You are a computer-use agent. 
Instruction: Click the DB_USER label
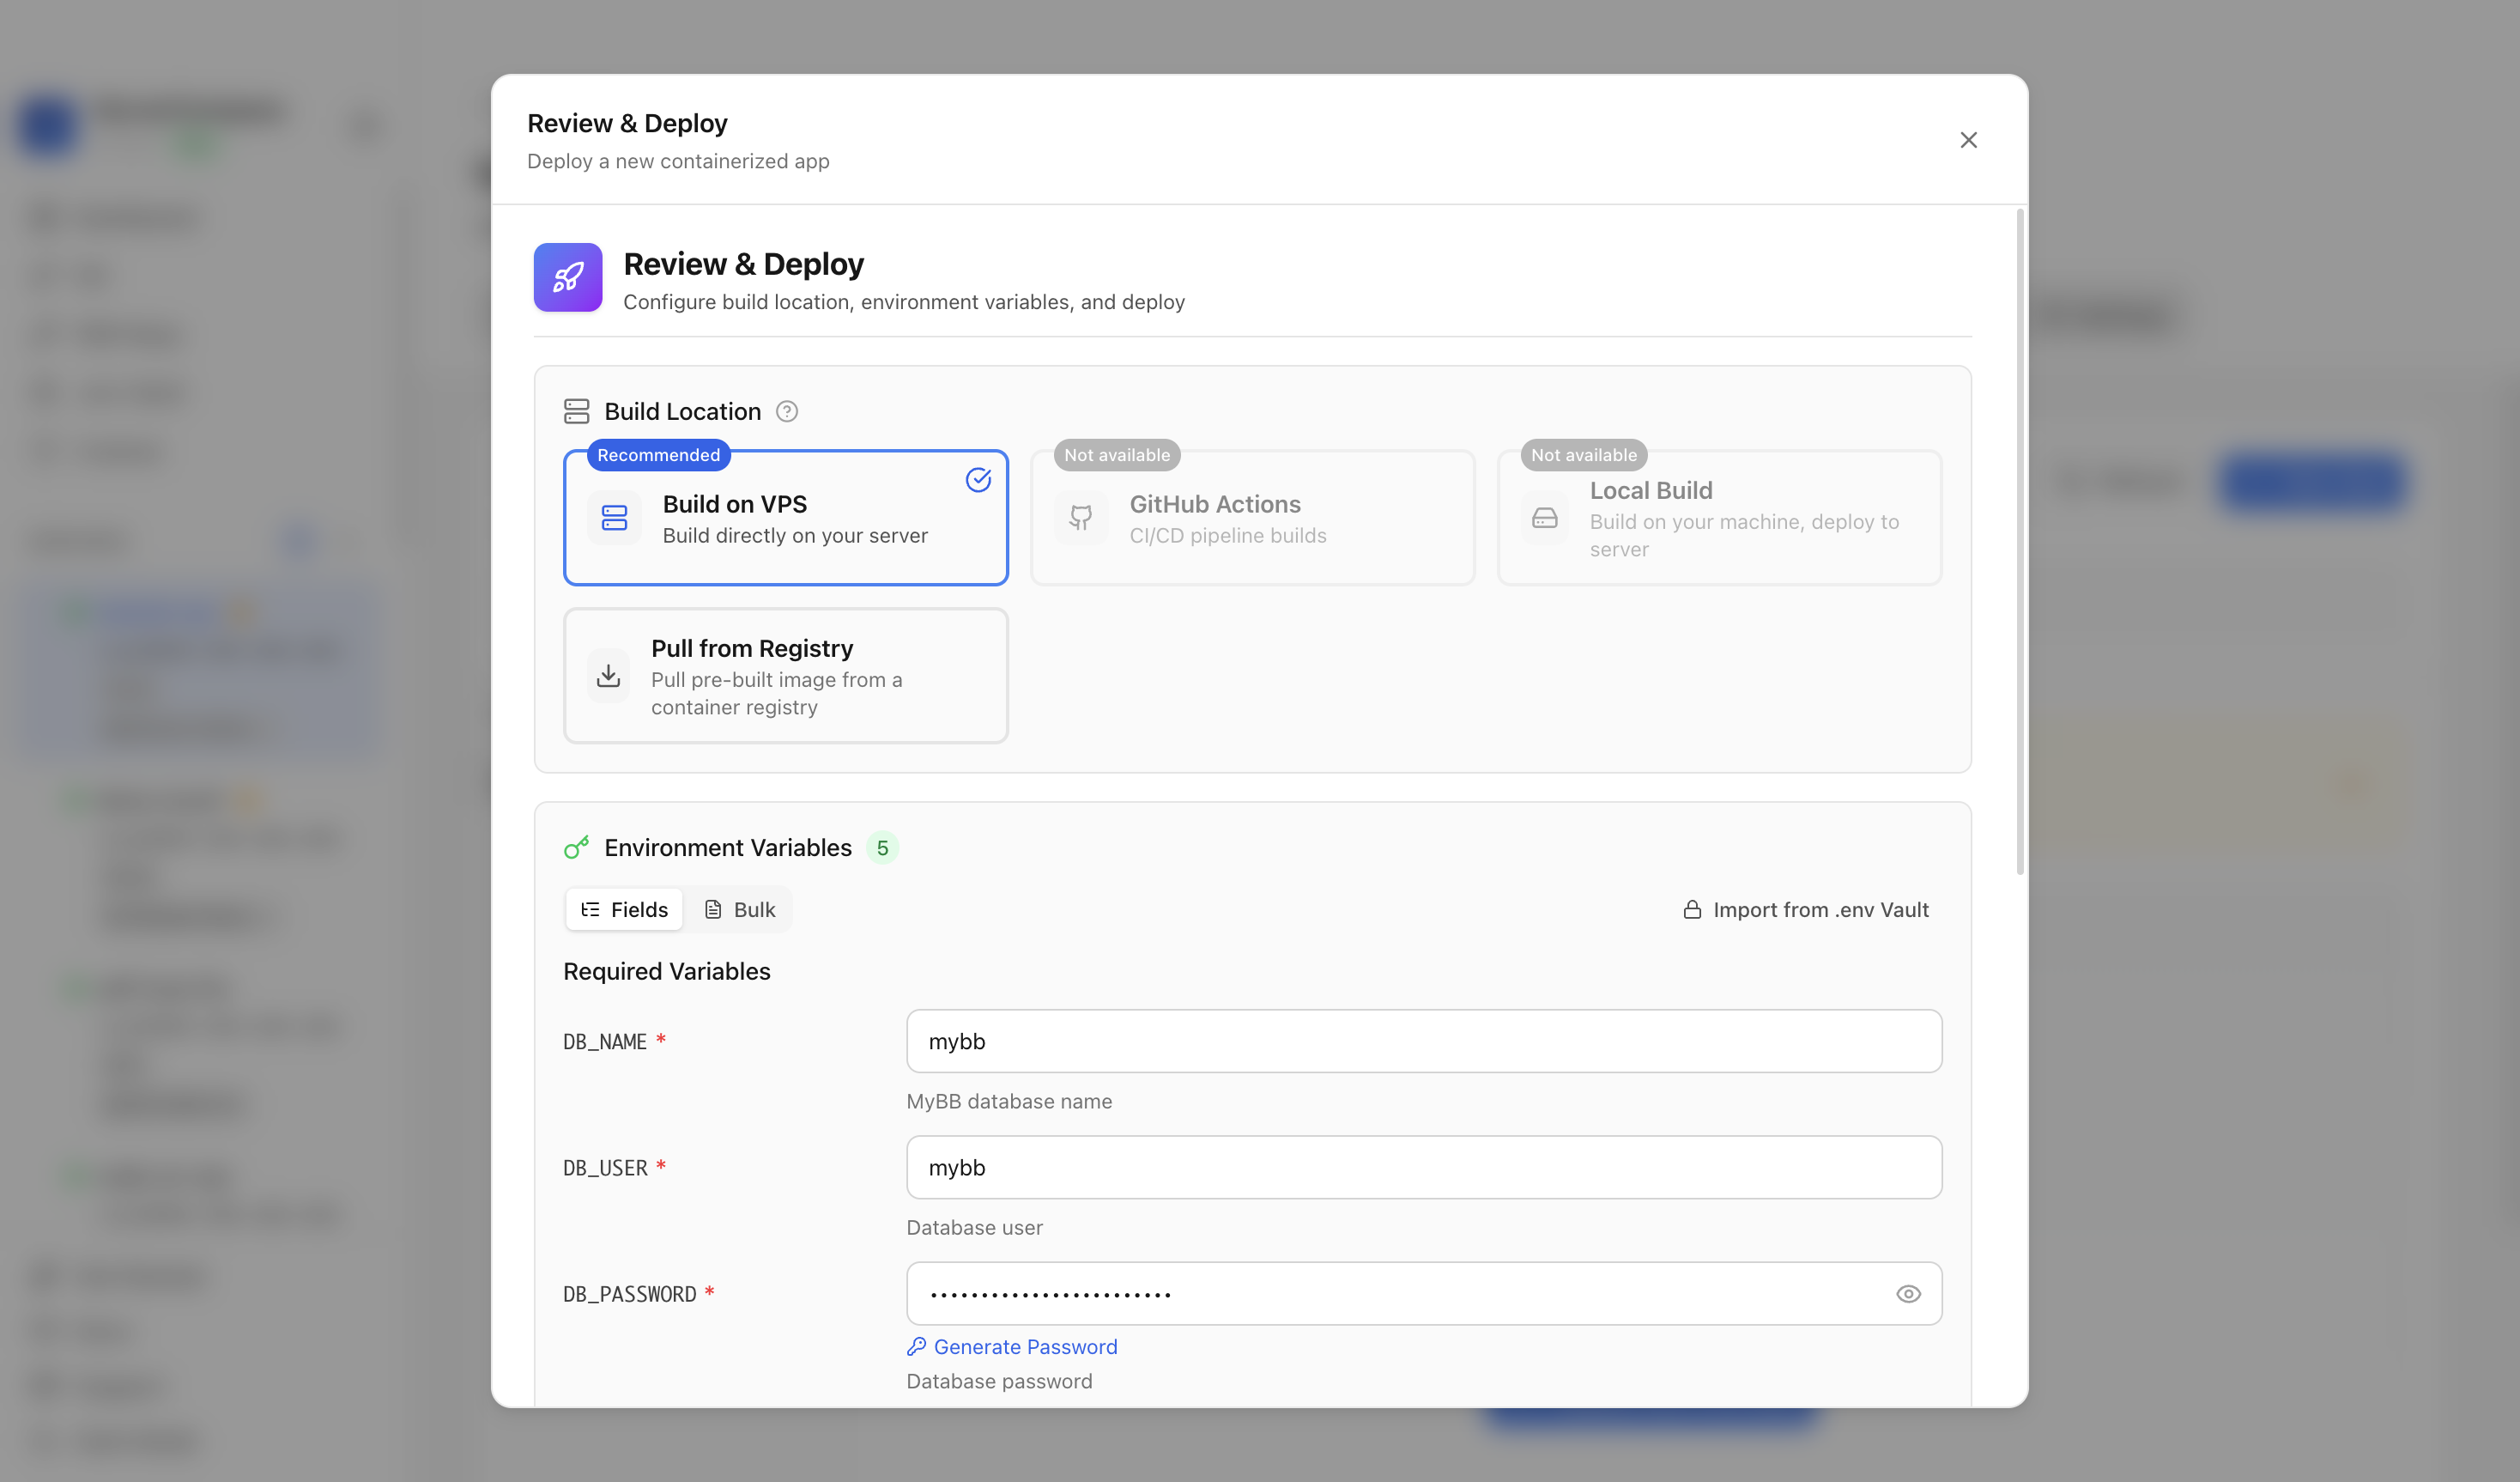point(605,1168)
